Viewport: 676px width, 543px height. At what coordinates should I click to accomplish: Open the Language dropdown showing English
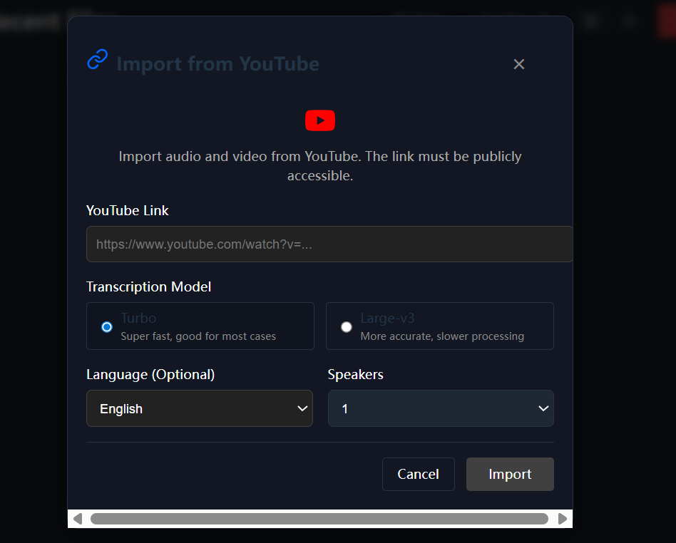click(x=199, y=408)
